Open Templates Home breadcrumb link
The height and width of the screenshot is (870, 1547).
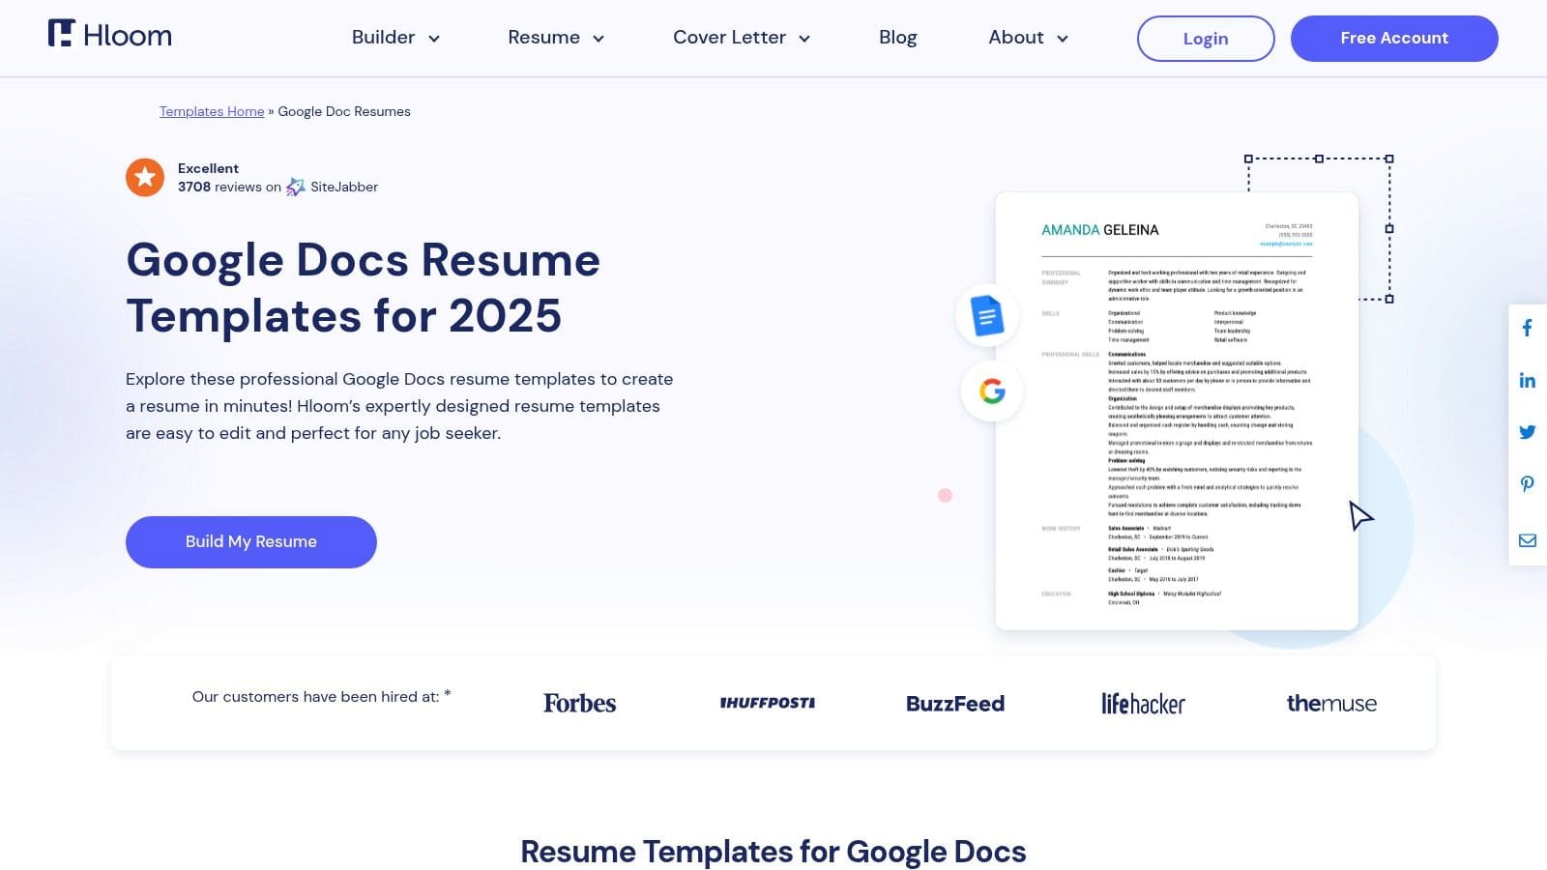click(212, 112)
